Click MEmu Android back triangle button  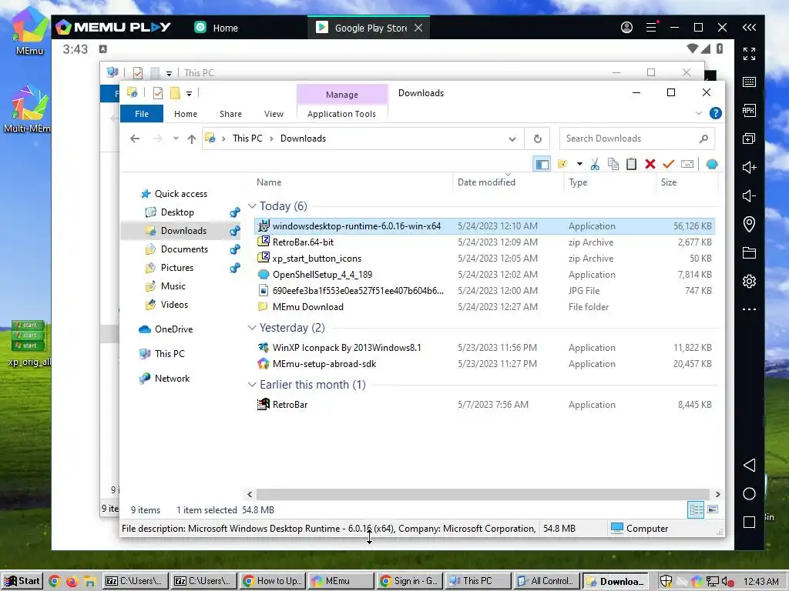coord(749,465)
